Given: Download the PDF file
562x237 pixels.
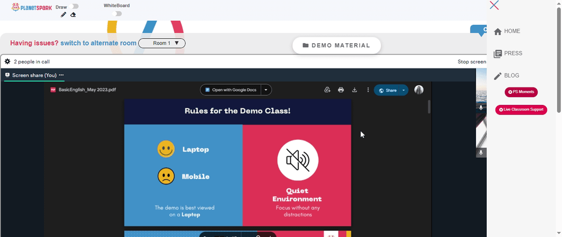Looking at the screenshot, I should (x=355, y=90).
